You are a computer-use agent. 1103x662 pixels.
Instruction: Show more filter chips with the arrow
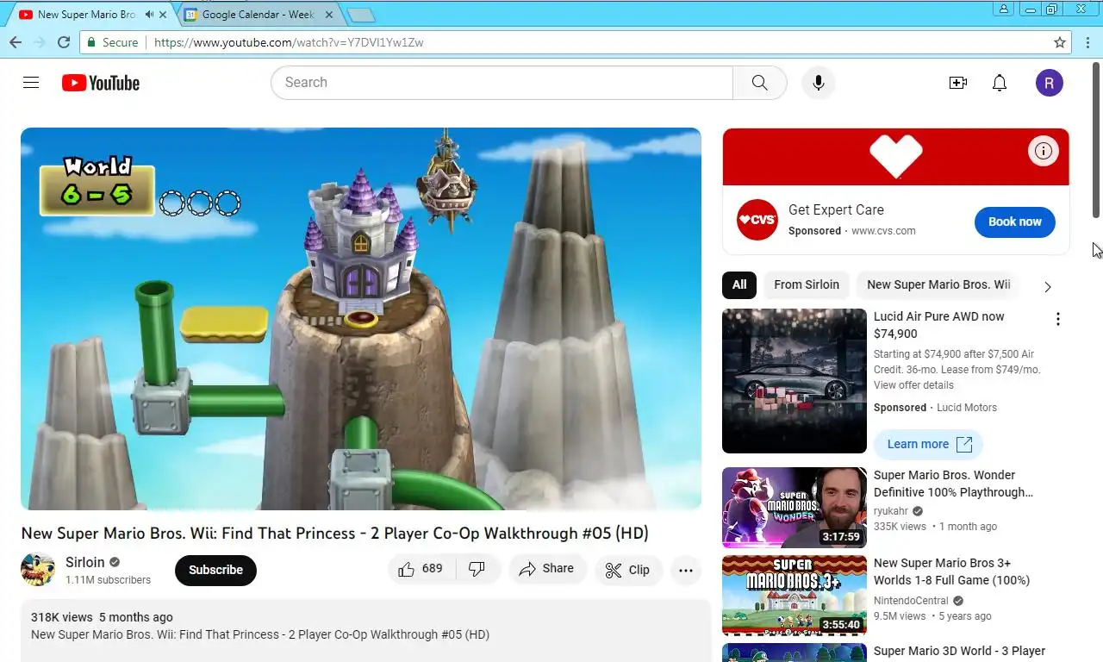pyautogui.click(x=1048, y=286)
